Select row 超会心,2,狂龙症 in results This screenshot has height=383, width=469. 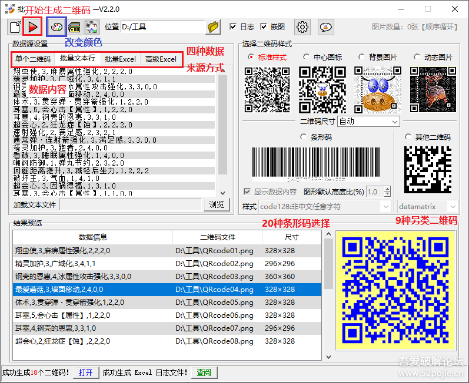[167, 341]
